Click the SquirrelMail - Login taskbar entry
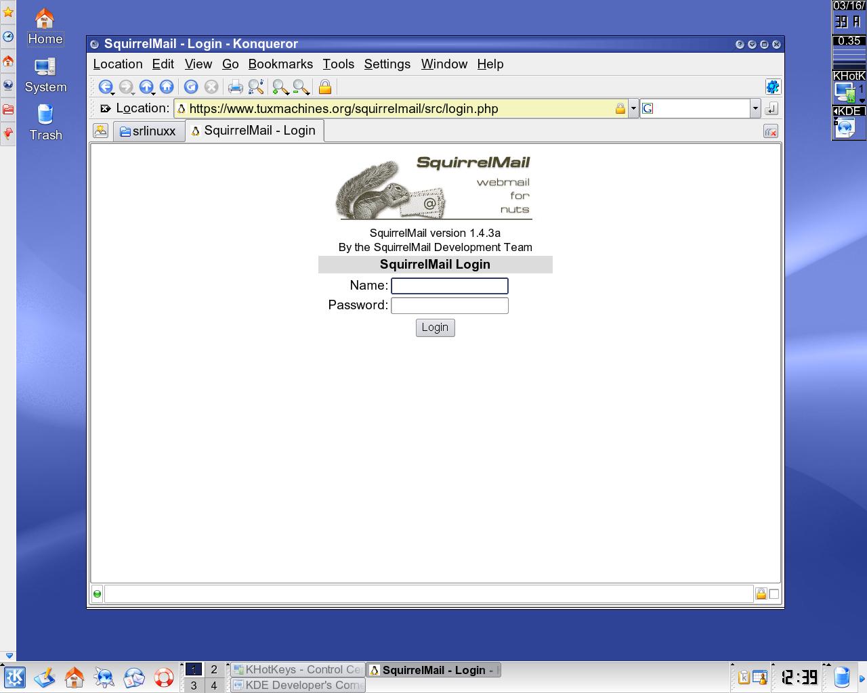Viewport: 867px width, 693px height. click(433, 670)
